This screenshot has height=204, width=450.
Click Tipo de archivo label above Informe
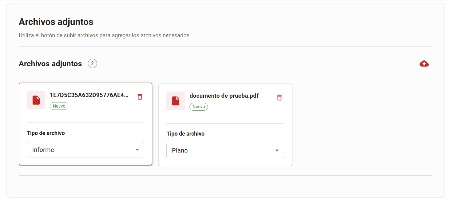tap(46, 133)
